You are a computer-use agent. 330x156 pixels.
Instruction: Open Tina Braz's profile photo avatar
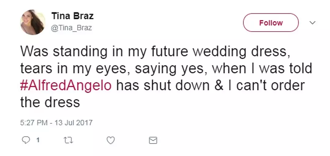[x=33, y=22]
